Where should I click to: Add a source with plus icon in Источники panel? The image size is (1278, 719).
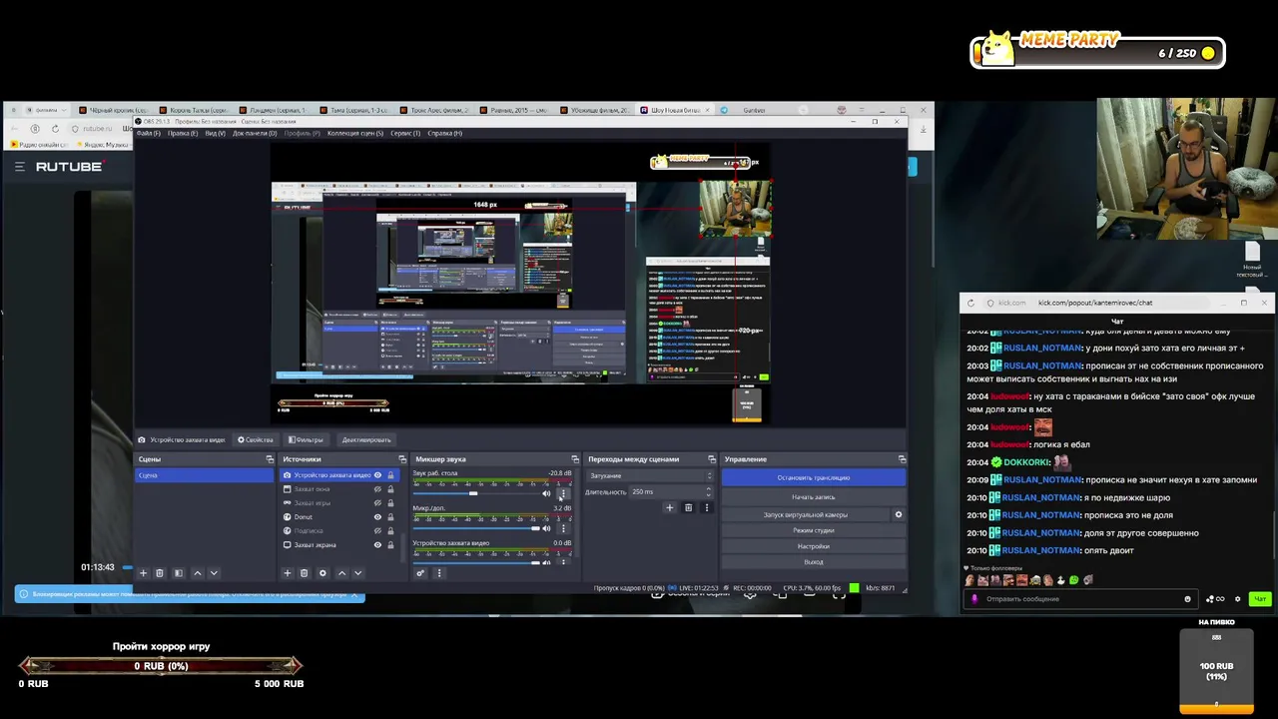[288, 573]
